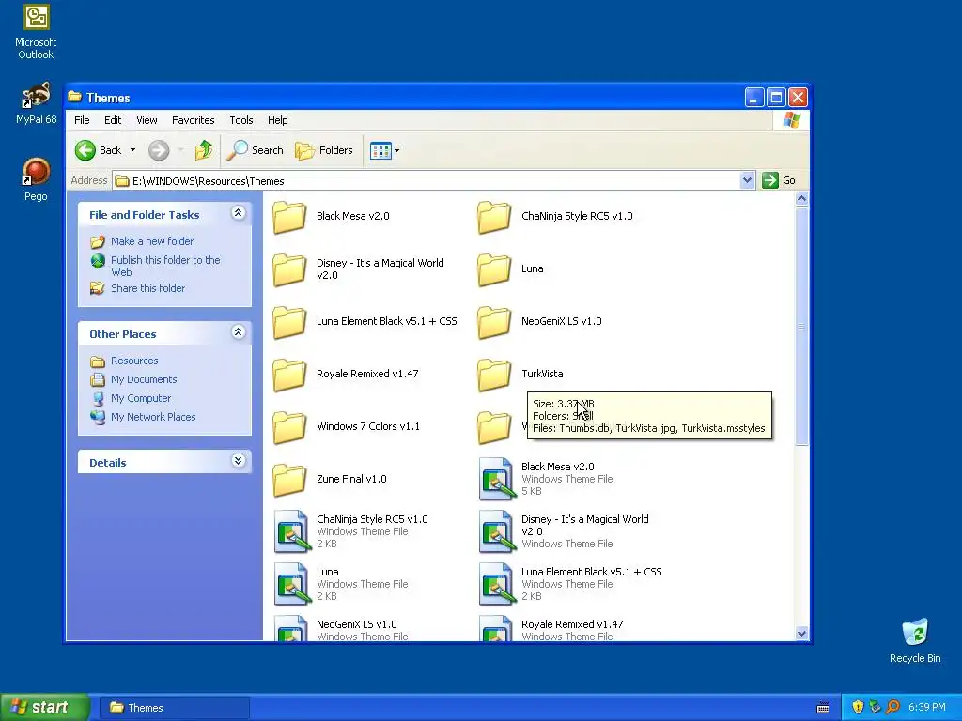This screenshot has width=962, height=721.
Task: Click the scroll up arrow of file list
Action: pos(801,199)
